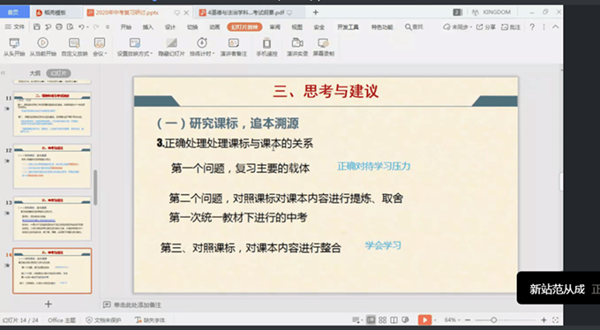Select slide 13 thumbnail

(x=52, y=218)
